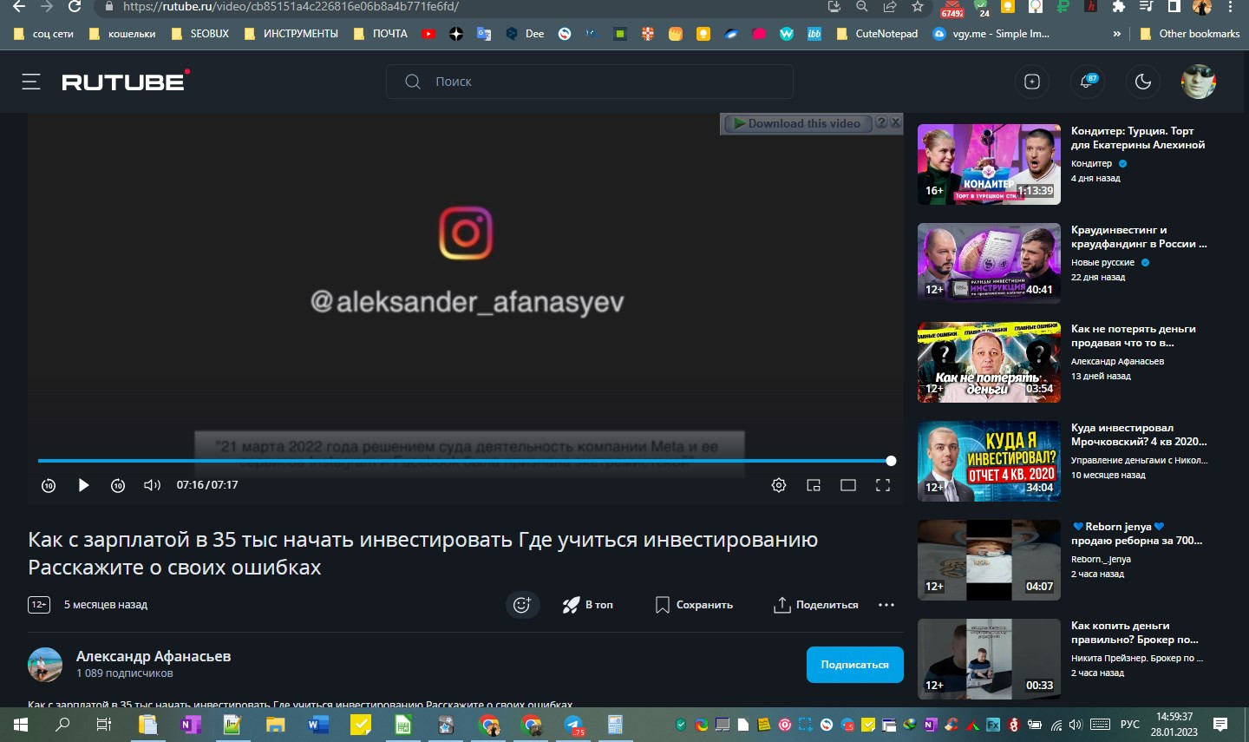The width and height of the screenshot is (1249, 742).
Task: Open Task View on the taskbar
Action: (x=104, y=725)
